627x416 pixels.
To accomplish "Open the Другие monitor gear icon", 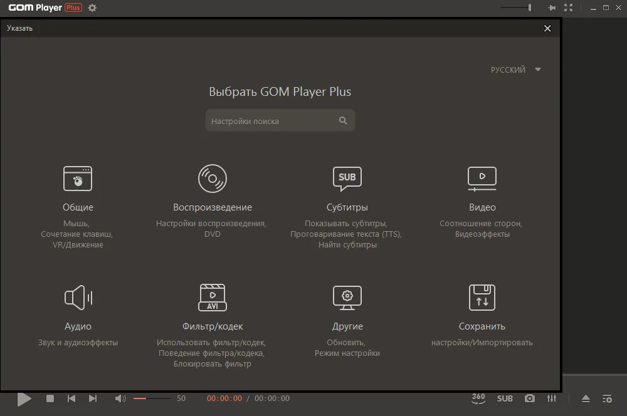I will pos(347,298).
